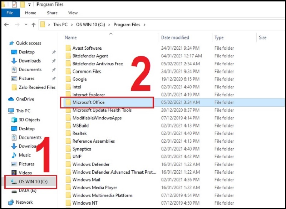Click the Music note icon in sidebar

pos(14,155)
